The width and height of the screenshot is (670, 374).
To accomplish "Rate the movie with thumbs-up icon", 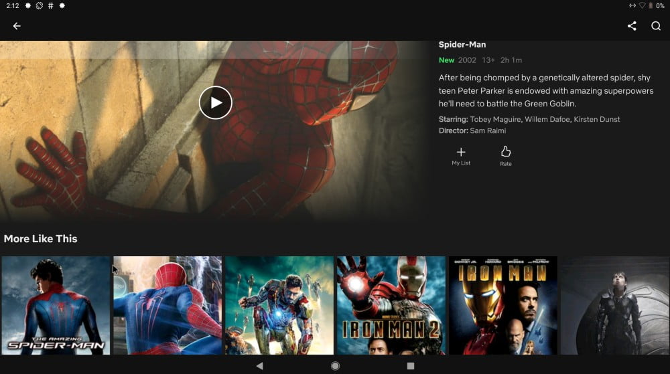I will [505, 156].
